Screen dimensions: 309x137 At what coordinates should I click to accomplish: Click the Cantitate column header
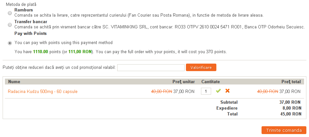(210, 82)
